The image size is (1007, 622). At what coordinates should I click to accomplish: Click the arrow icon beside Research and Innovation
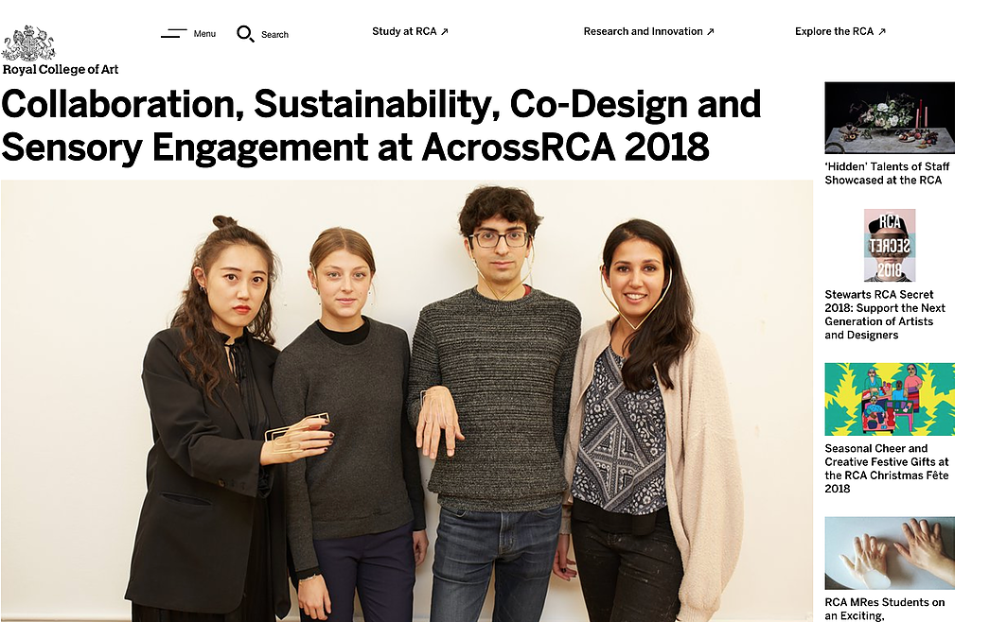pos(710,31)
